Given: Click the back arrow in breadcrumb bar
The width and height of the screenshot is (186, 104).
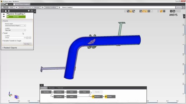Looking at the screenshot, I should pos(3,7).
